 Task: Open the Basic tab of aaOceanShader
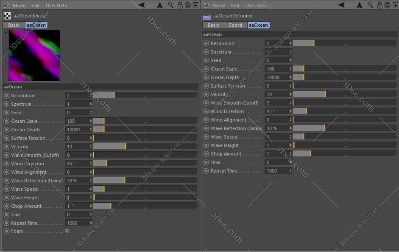pyautogui.click(x=14, y=25)
